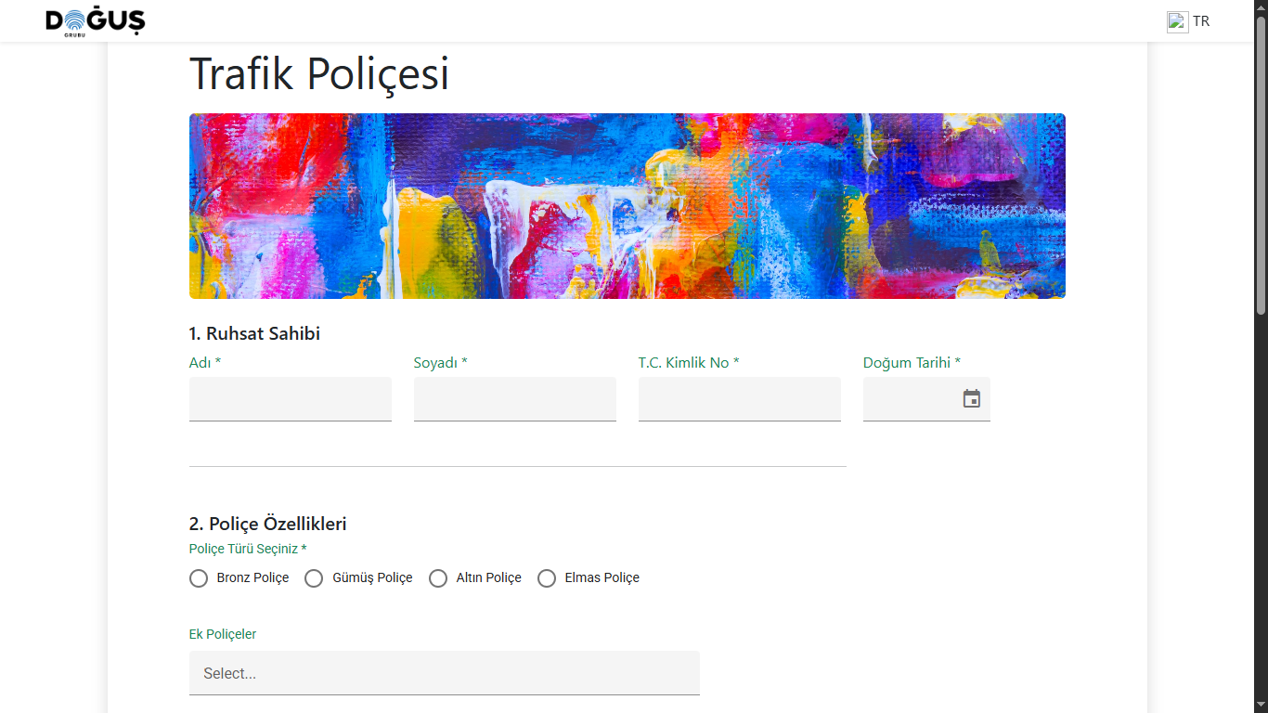Choose the Gümüş Poliçe option
This screenshot has width=1268, height=713.
[x=315, y=578]
